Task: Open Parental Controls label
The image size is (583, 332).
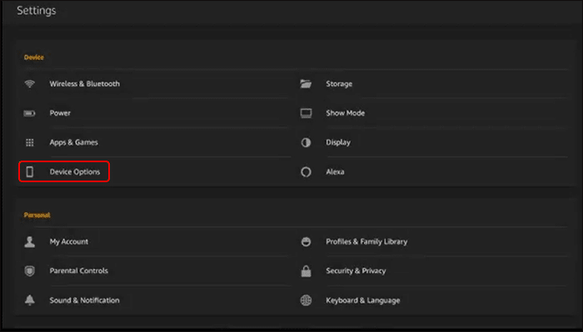Action: [79, 270]
